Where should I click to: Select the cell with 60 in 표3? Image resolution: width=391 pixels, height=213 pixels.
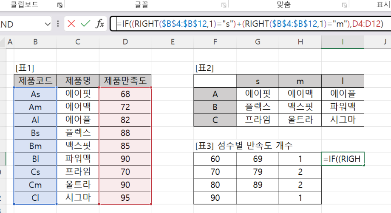click(215, 159)
